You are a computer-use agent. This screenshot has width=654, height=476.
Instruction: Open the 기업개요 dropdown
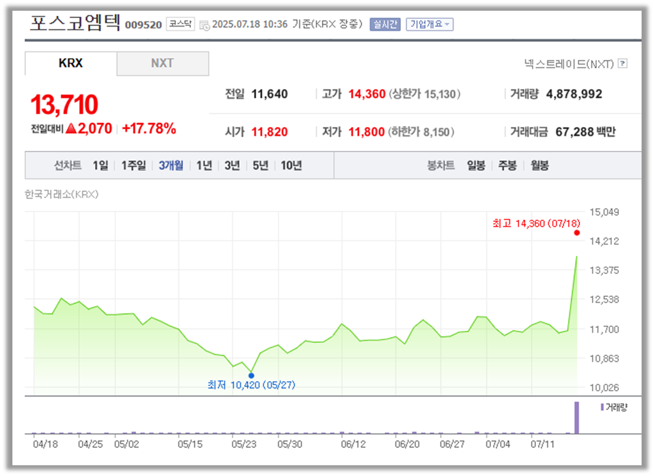[430, 24]
